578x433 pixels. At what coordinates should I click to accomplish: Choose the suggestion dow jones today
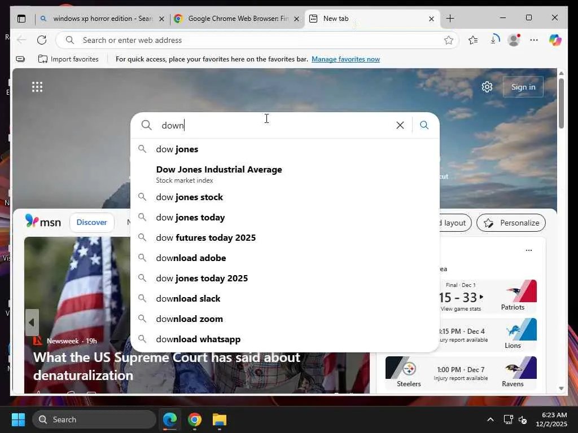[x=285, y=217]
